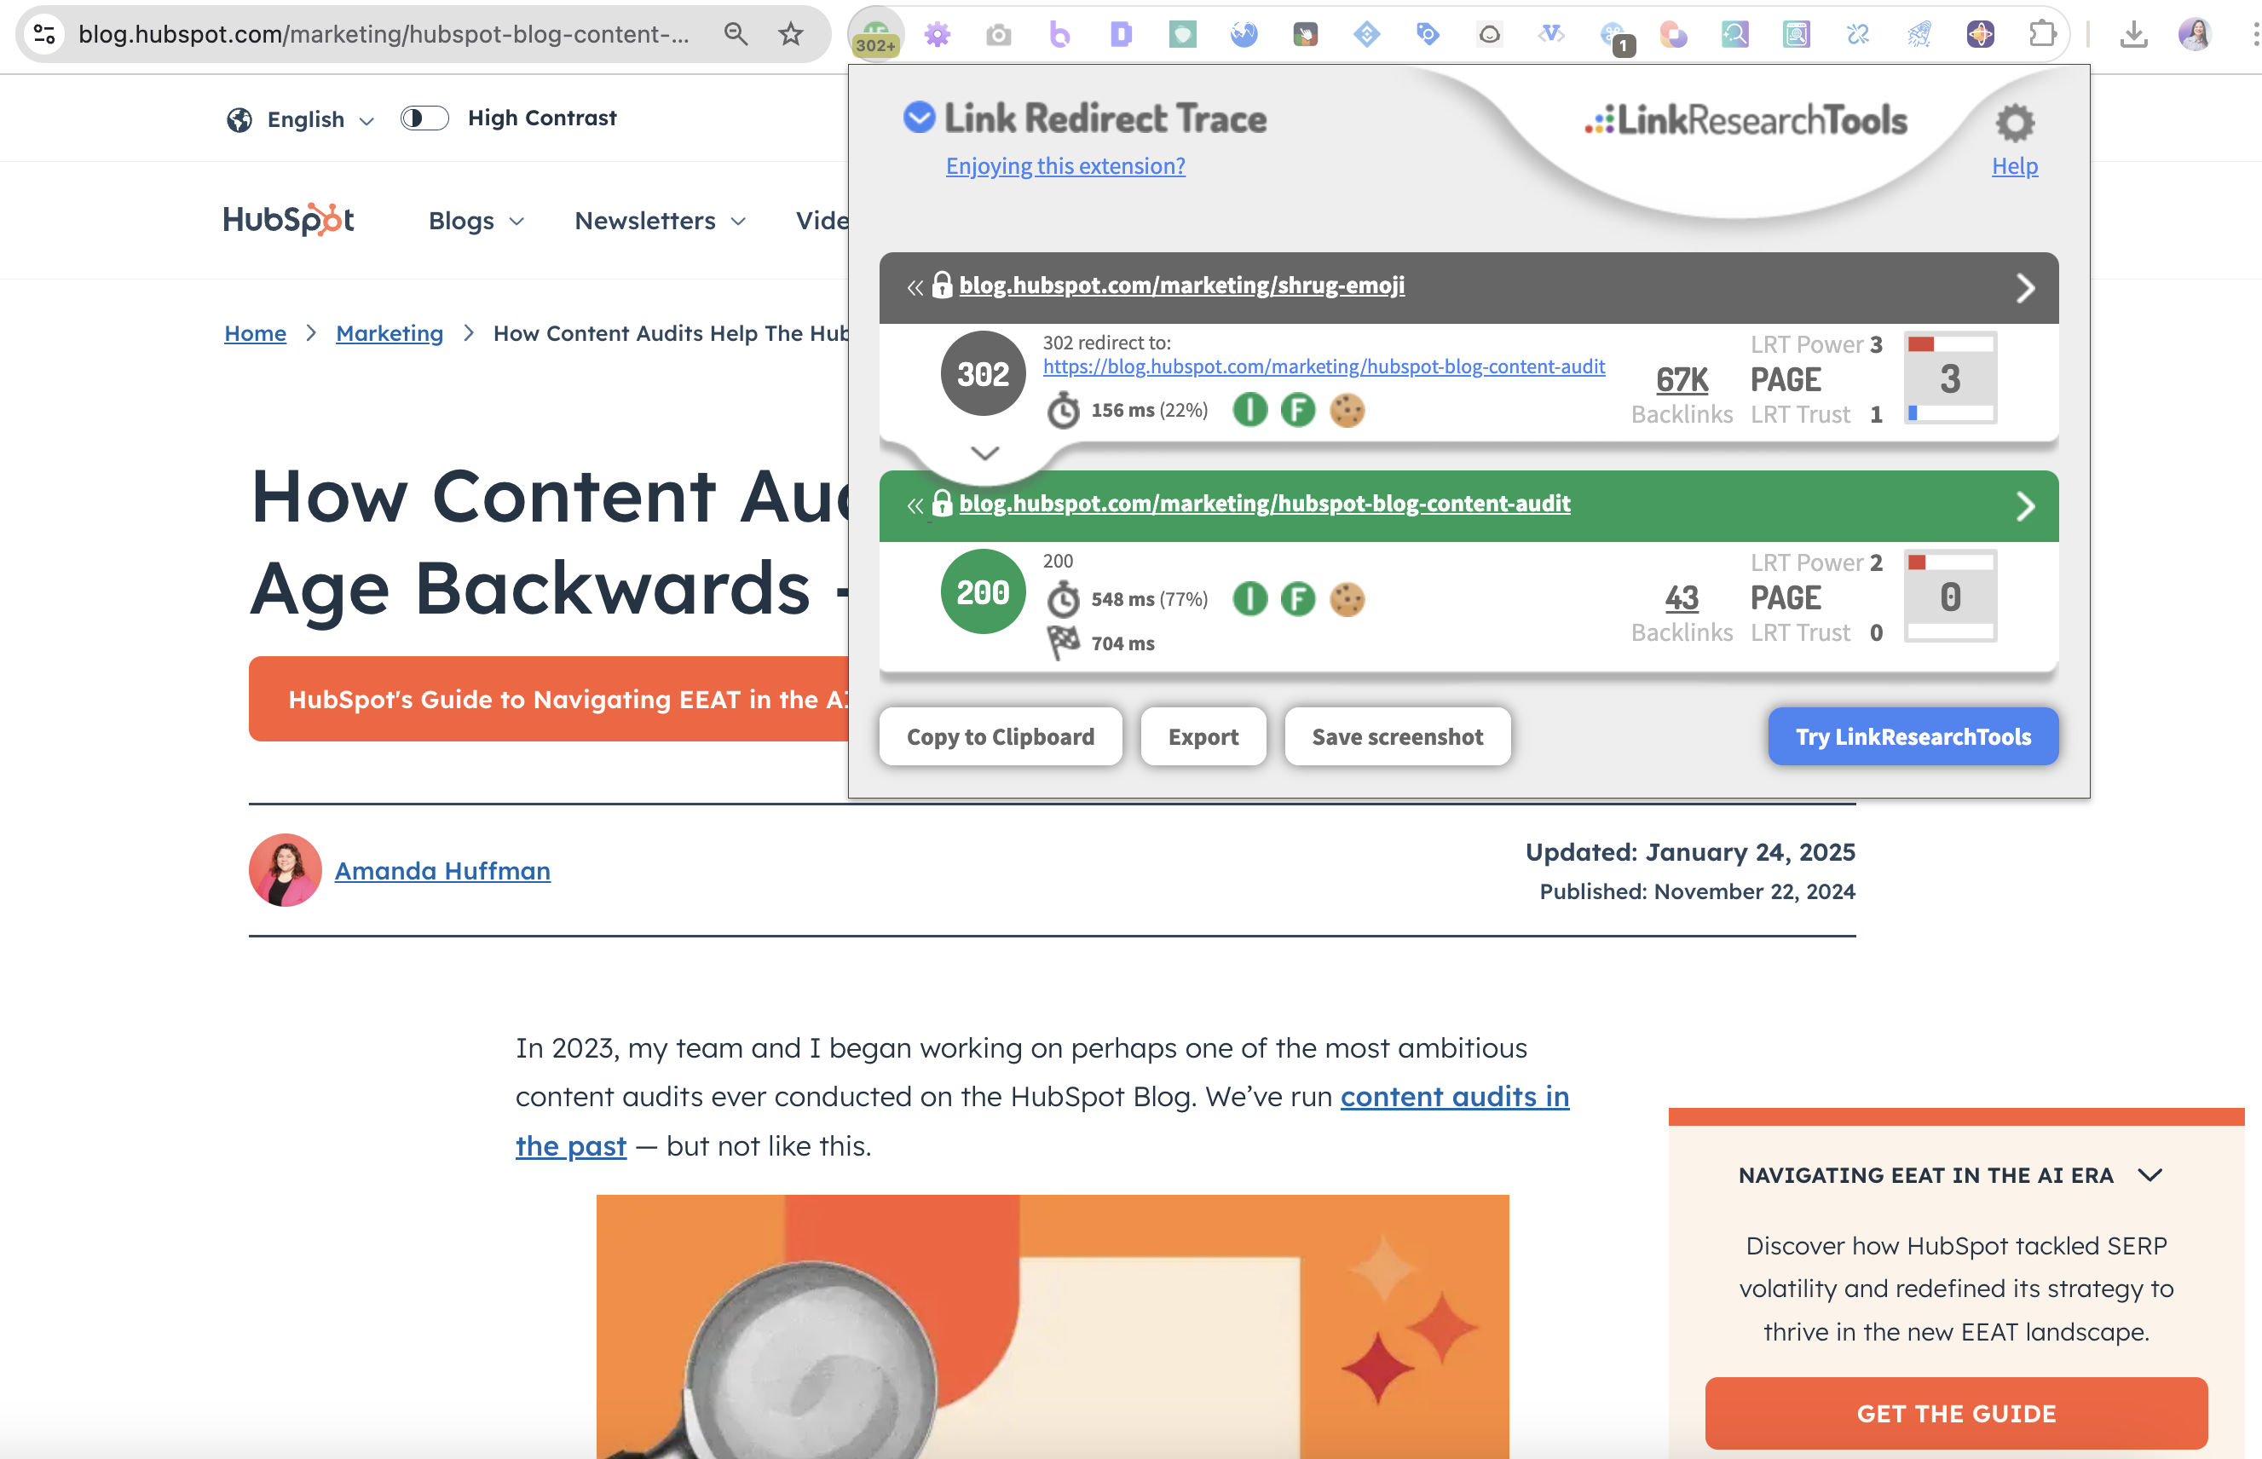
Task: Click the gray camera extension icon
Action: (998, 35)
